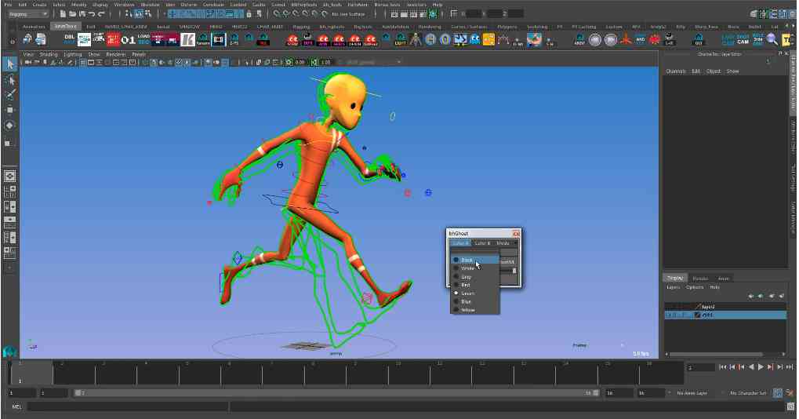Toggle the auto-key button near timeline
Viewport: 799px width, 419px height.
coord(778,393)
